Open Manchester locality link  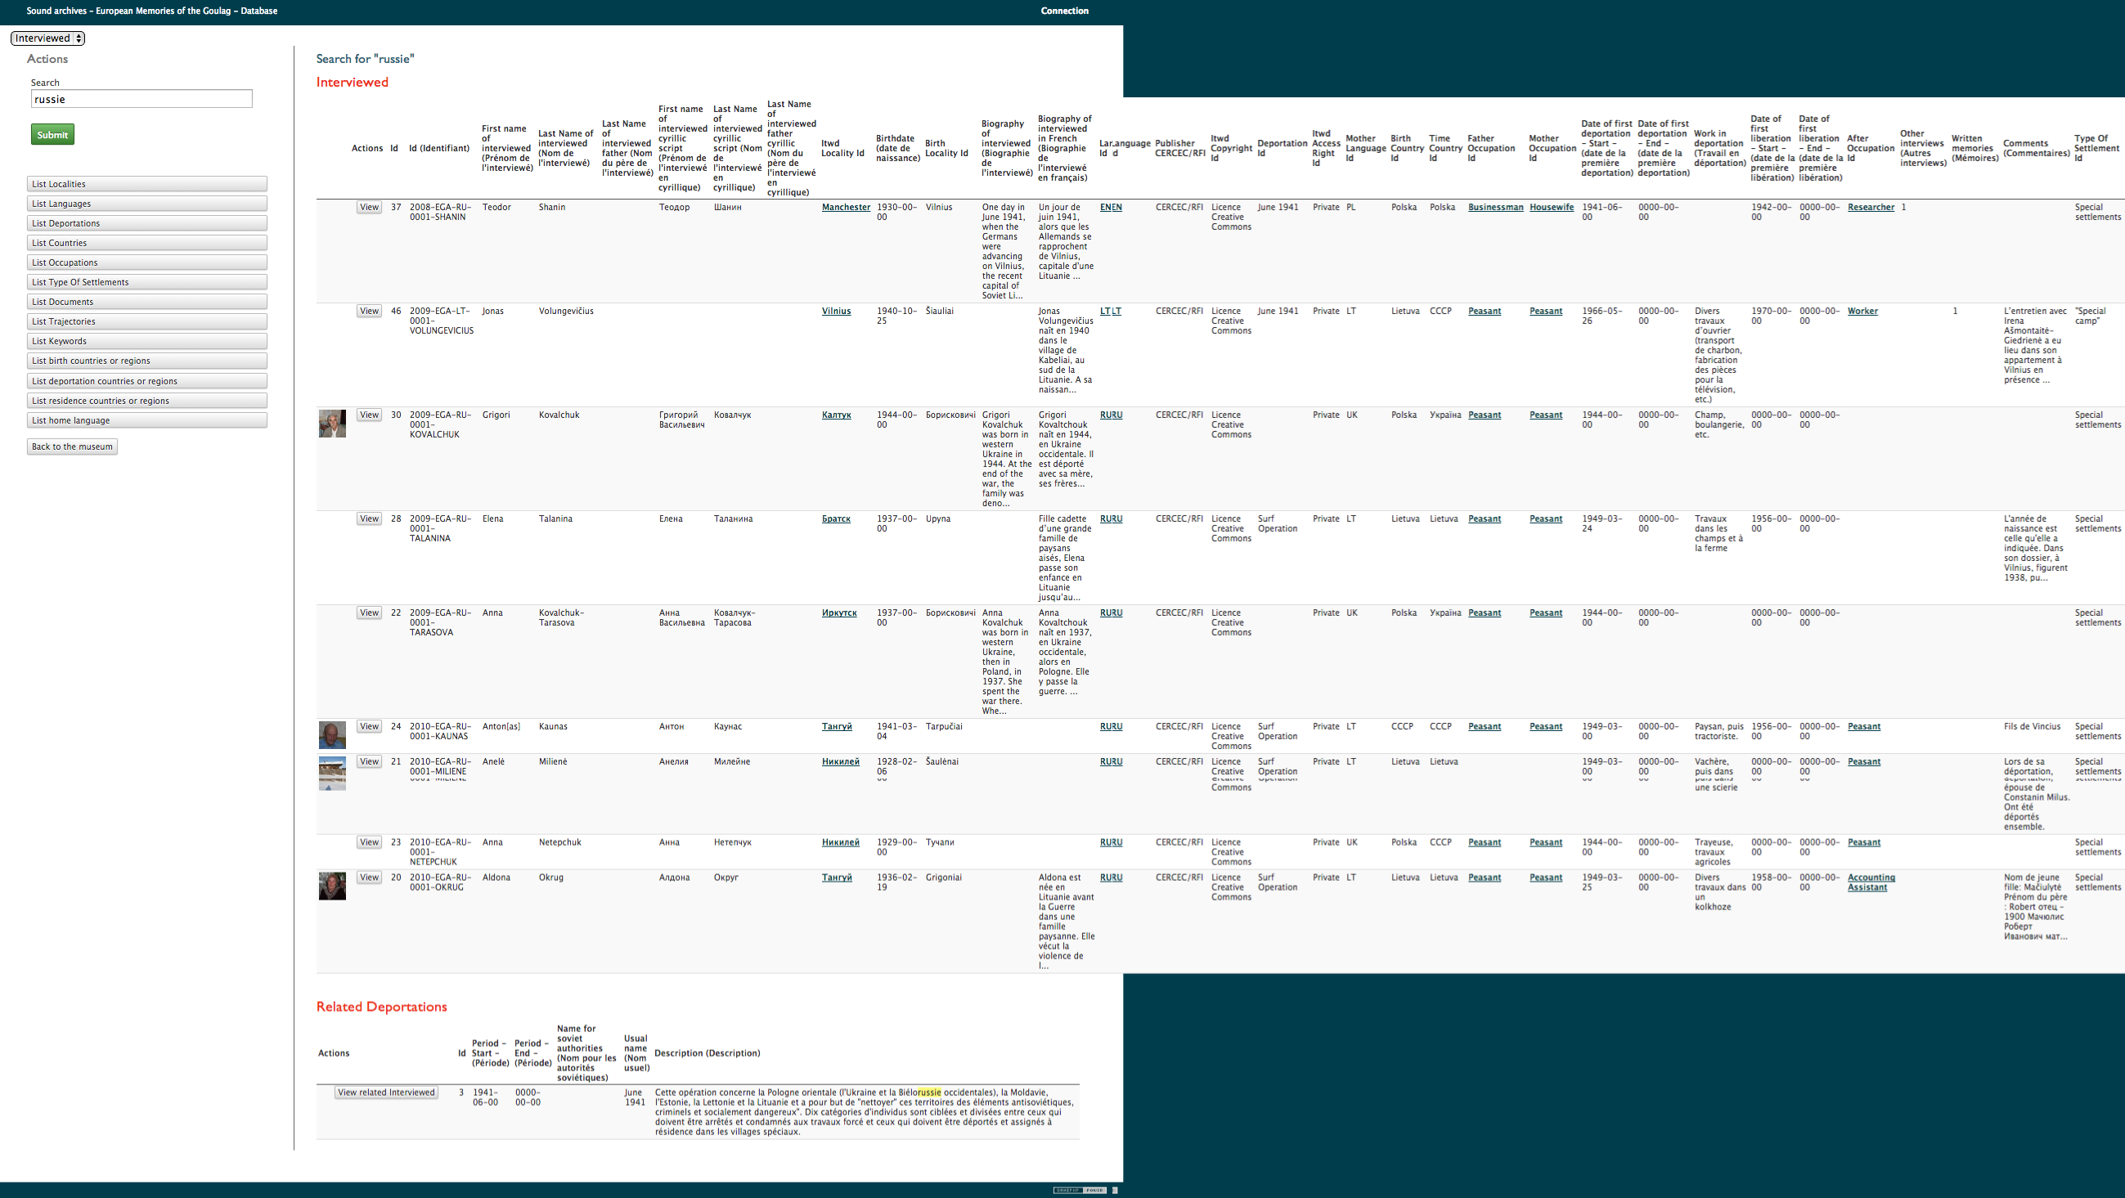[846, 208]
